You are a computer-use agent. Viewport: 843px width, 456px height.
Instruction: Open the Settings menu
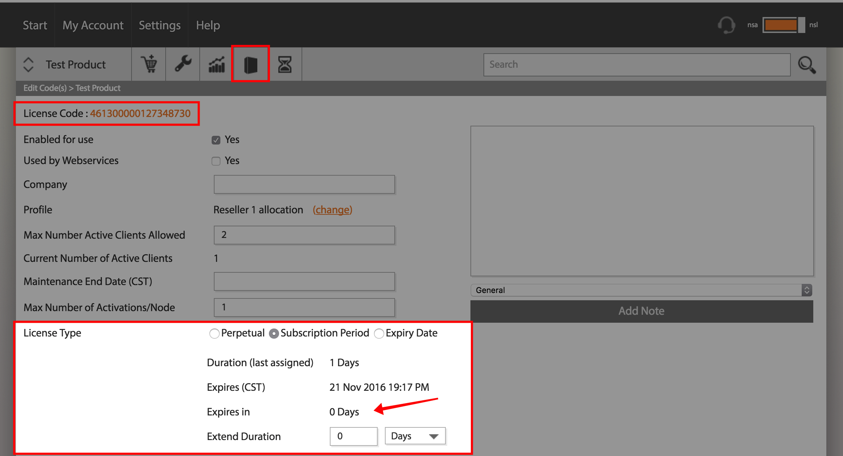(x=159, y=25)
